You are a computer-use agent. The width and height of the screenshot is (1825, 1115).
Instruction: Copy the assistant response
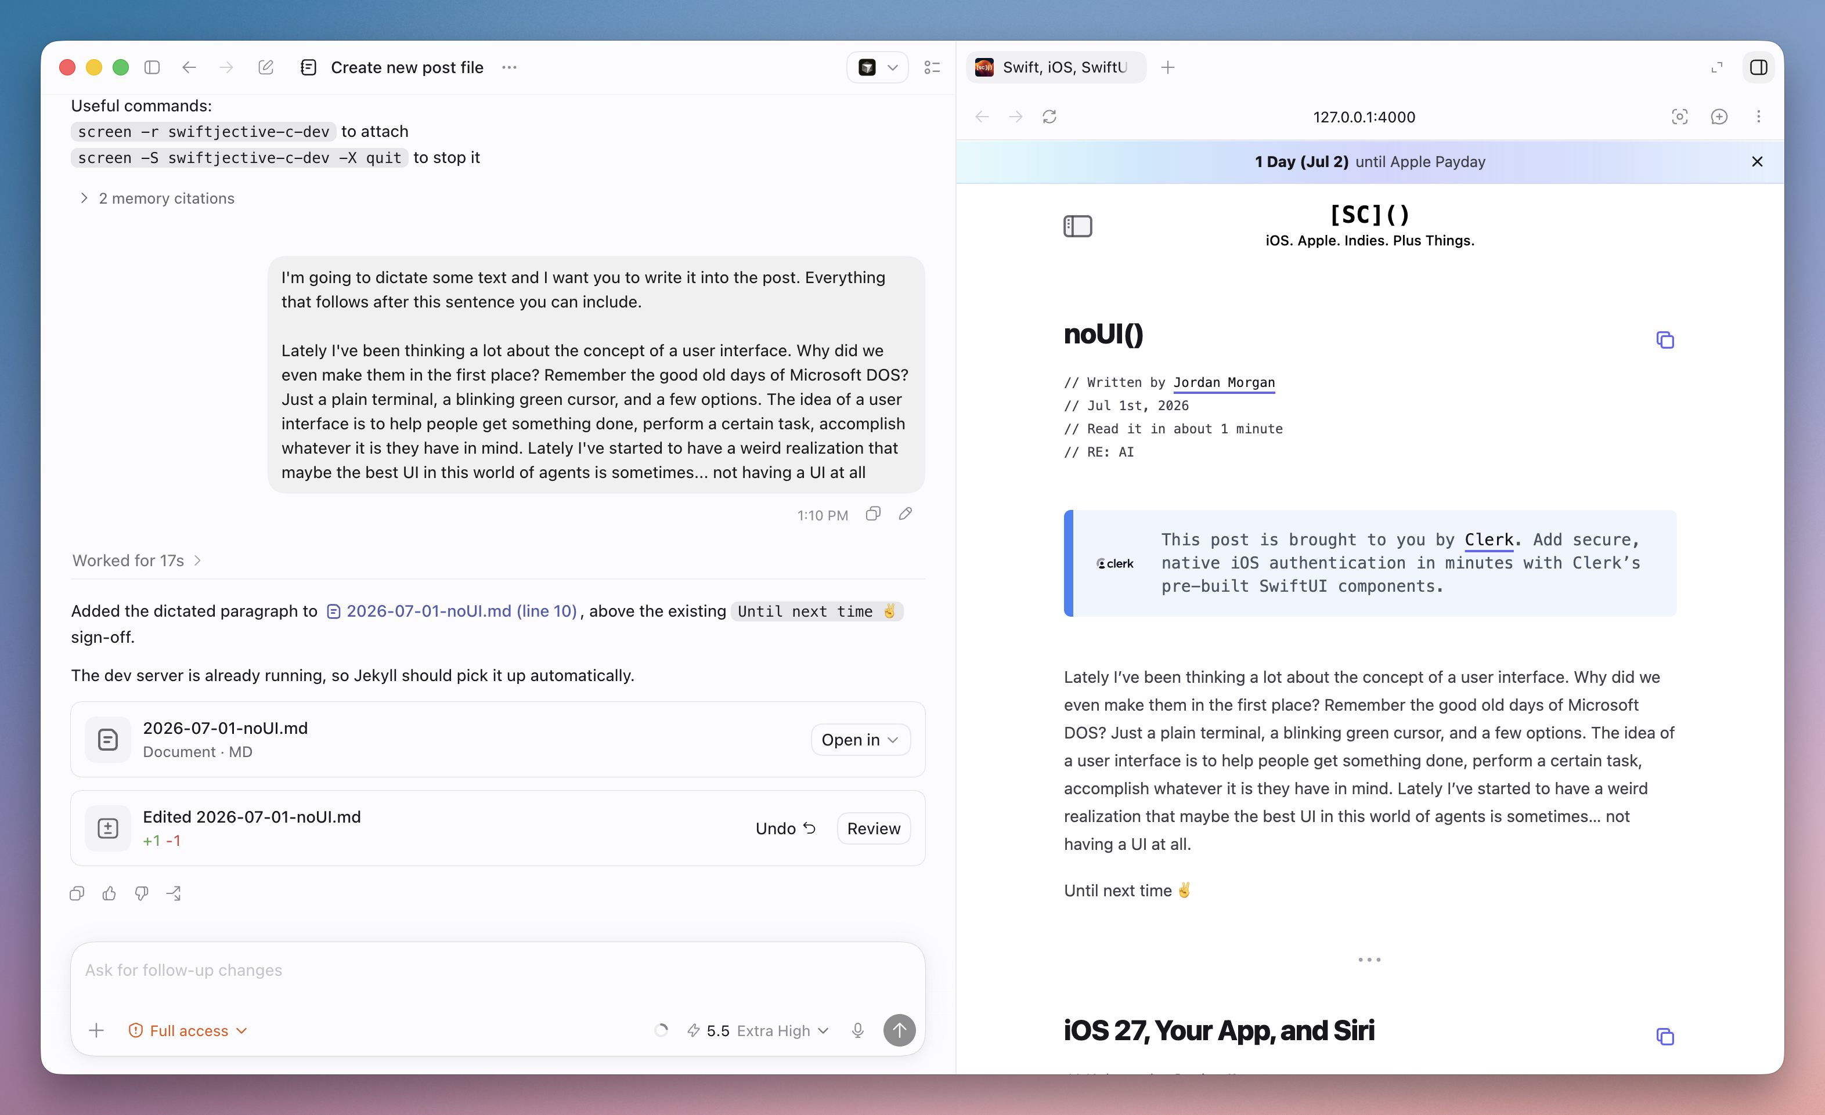[77, 893]
